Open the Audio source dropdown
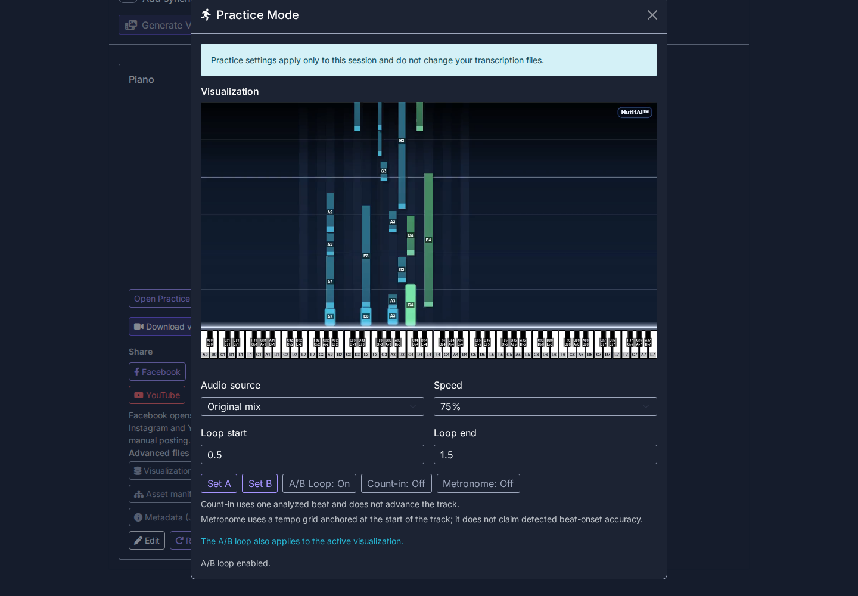The width and height of the screenshot is (858, 596). click(x=312, y=406)
